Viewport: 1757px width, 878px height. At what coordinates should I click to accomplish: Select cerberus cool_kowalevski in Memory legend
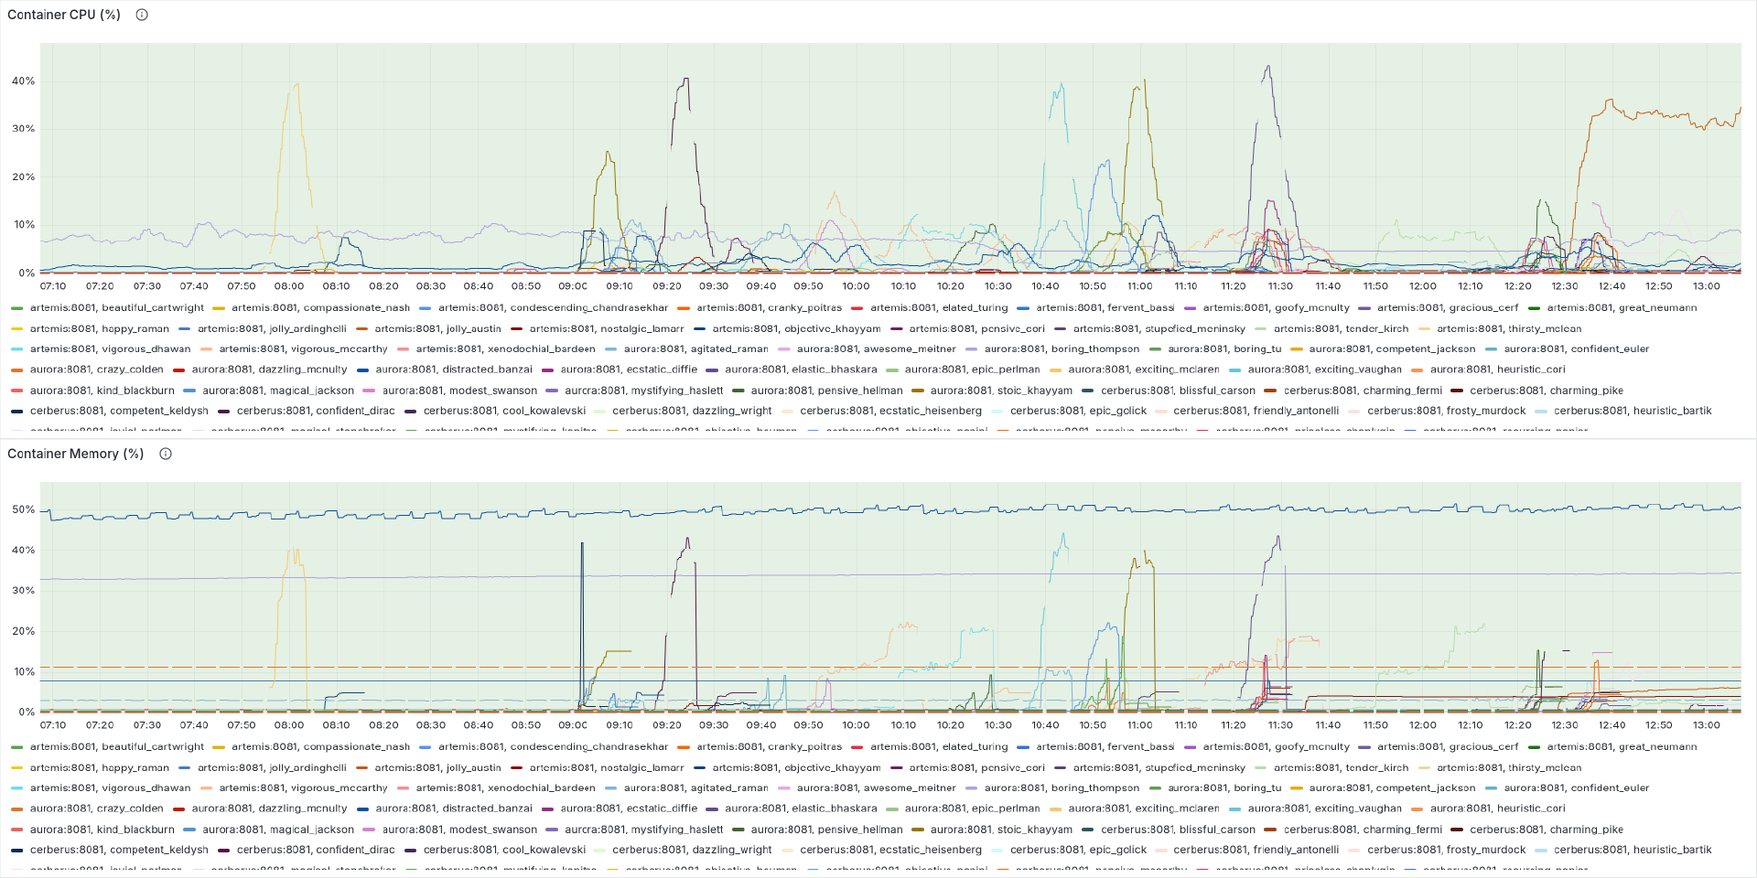pos(504,851)
